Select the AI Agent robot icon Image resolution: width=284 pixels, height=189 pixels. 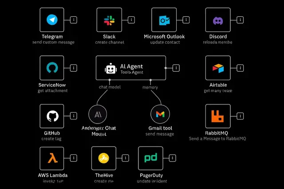click(x=110, y=68)
